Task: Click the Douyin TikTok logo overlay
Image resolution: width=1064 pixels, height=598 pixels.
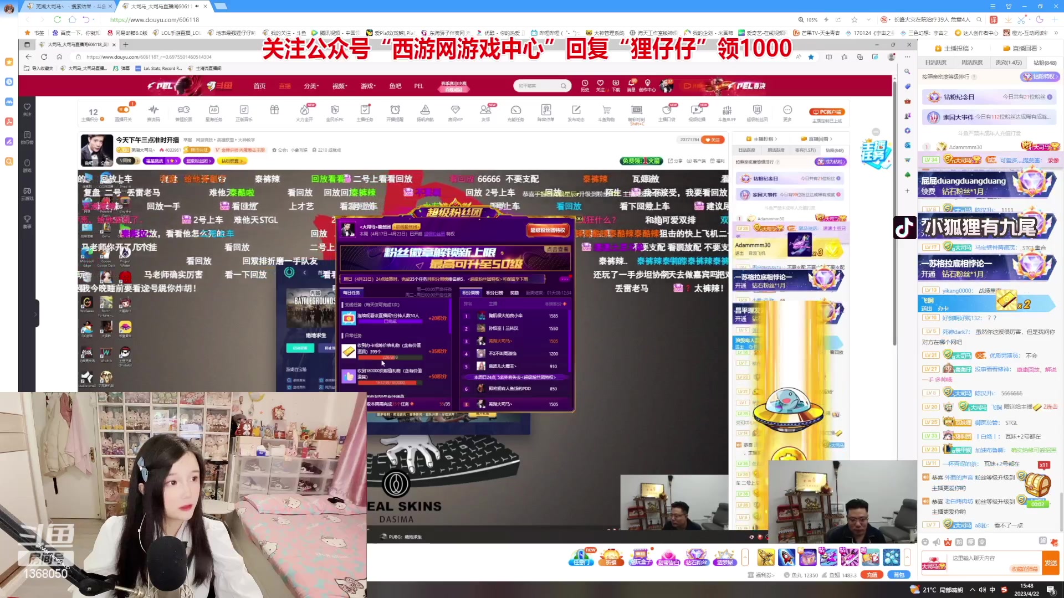Action: pyautogui.click(x=905, y=228)
